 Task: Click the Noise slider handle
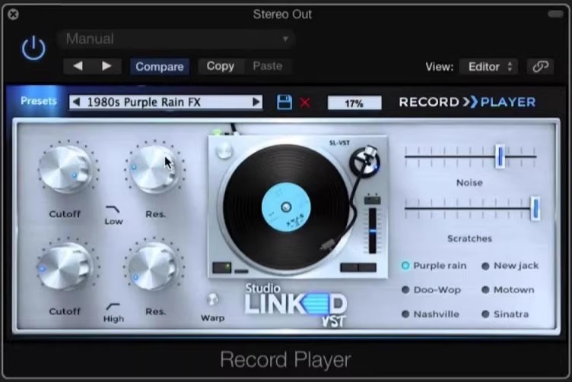(500, 156)
